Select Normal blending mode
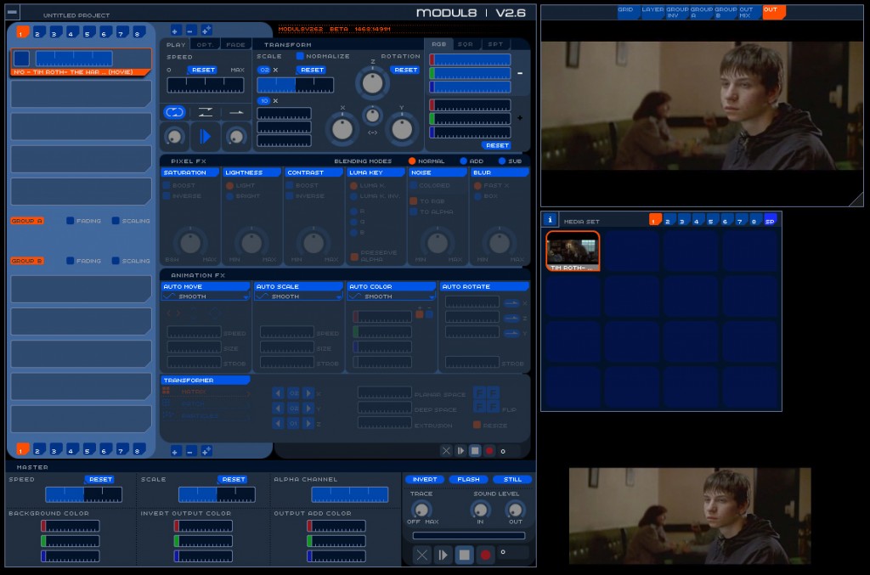 [x=412, y=161]
